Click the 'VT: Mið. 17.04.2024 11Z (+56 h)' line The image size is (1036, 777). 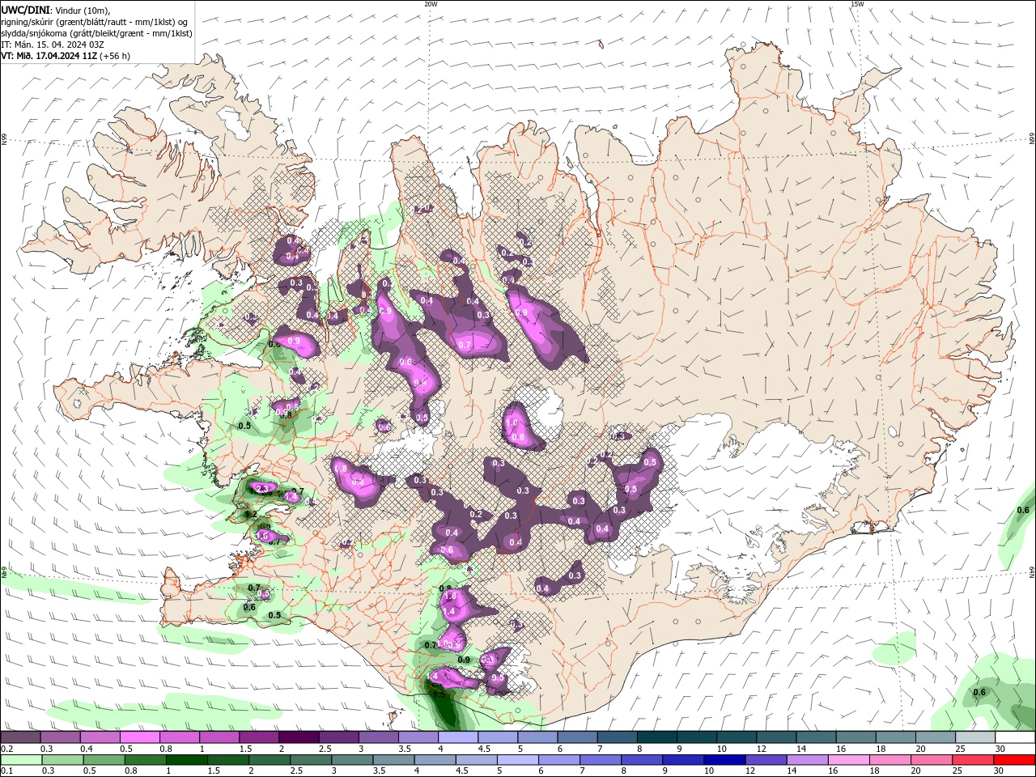pyautogui.click(x=66, y=56)
